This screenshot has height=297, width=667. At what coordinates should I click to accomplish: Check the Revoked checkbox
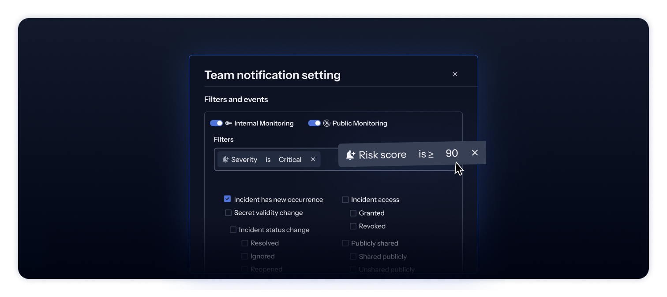(353, 226)
